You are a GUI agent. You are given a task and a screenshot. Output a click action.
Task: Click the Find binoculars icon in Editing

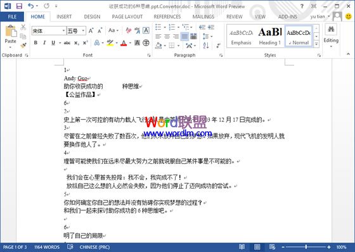pyautogui.click(x=331, y=29)
